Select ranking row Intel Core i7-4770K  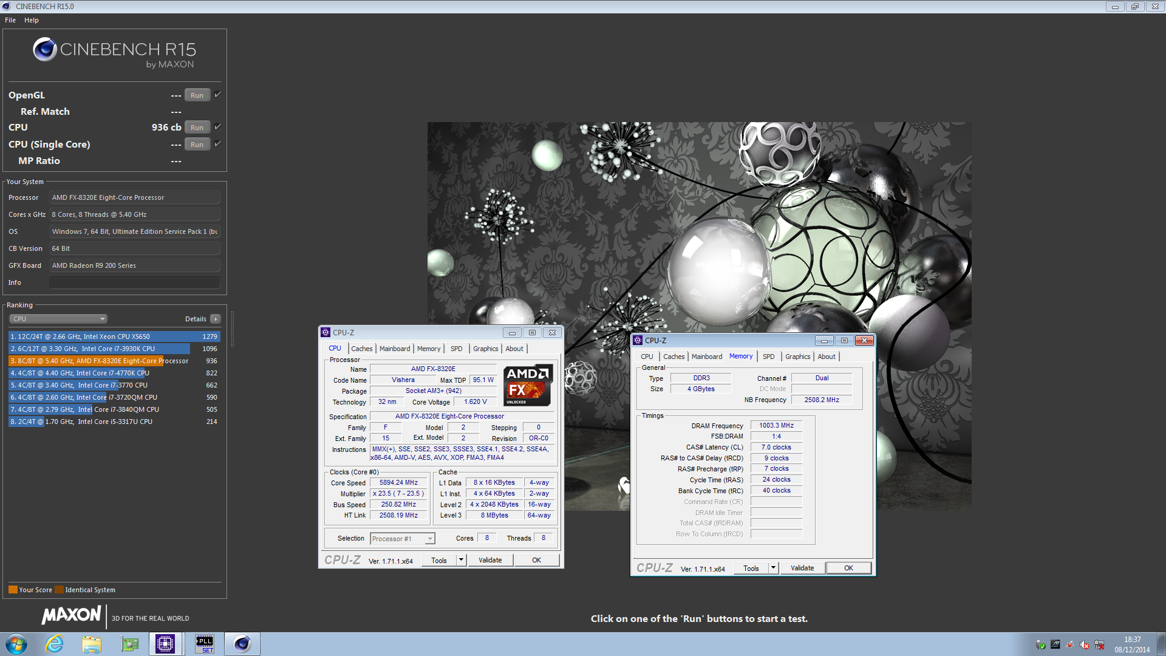(114, 373)
